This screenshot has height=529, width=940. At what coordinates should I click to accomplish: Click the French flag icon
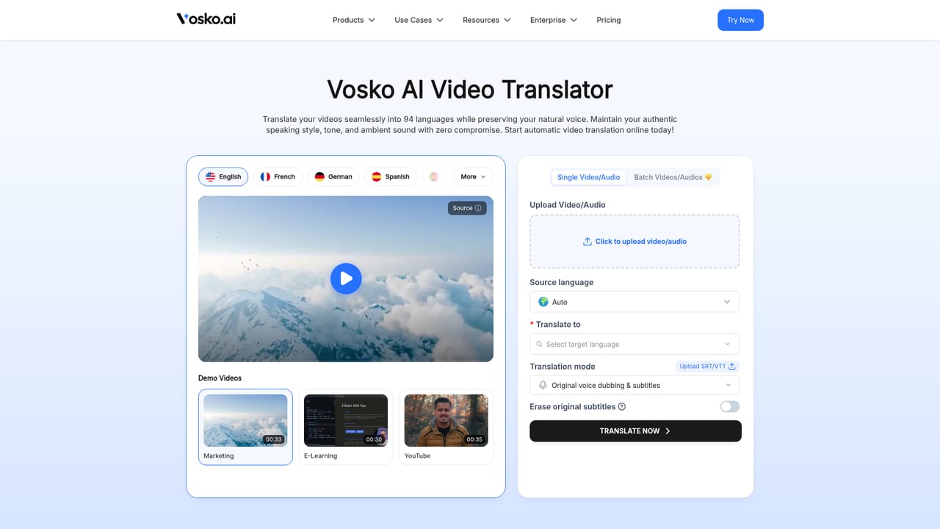pos(265,176)
